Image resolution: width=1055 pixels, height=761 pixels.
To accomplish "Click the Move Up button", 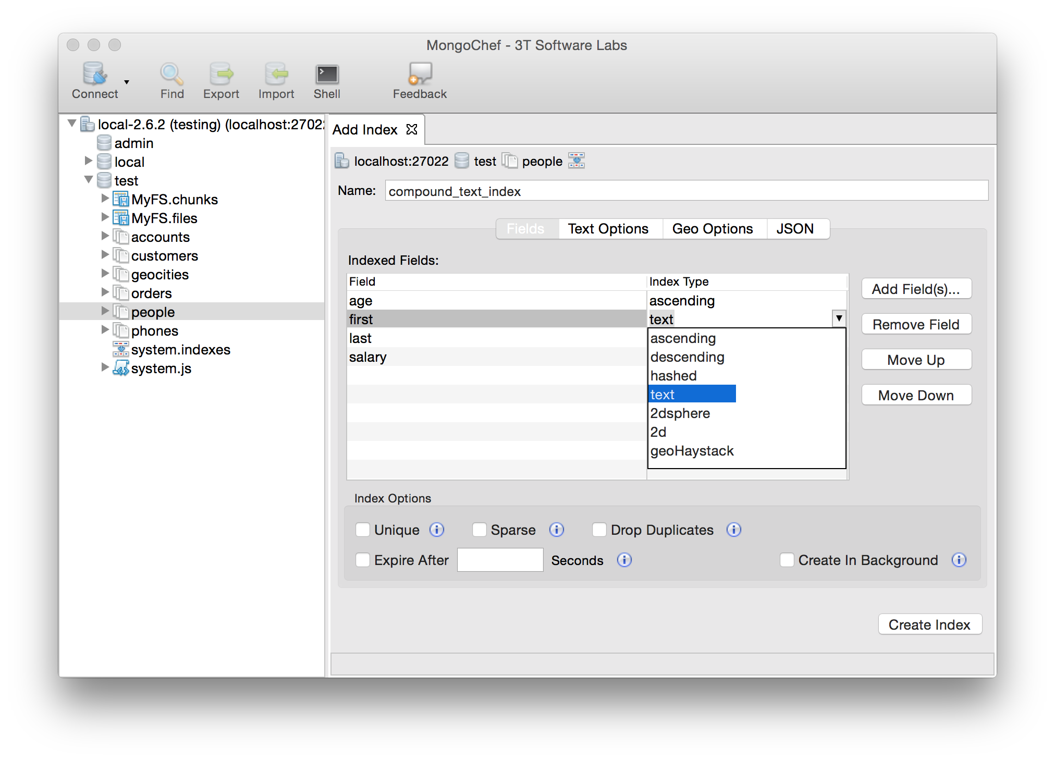I will [916, 360].
